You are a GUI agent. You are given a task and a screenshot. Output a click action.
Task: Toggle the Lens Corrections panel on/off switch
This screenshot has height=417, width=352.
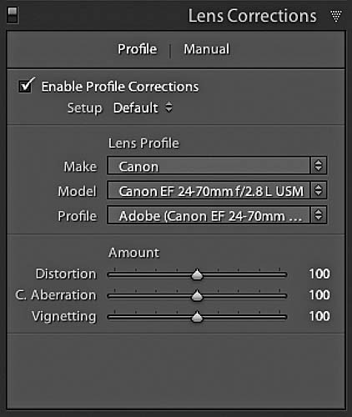click(x=13, y=15)
